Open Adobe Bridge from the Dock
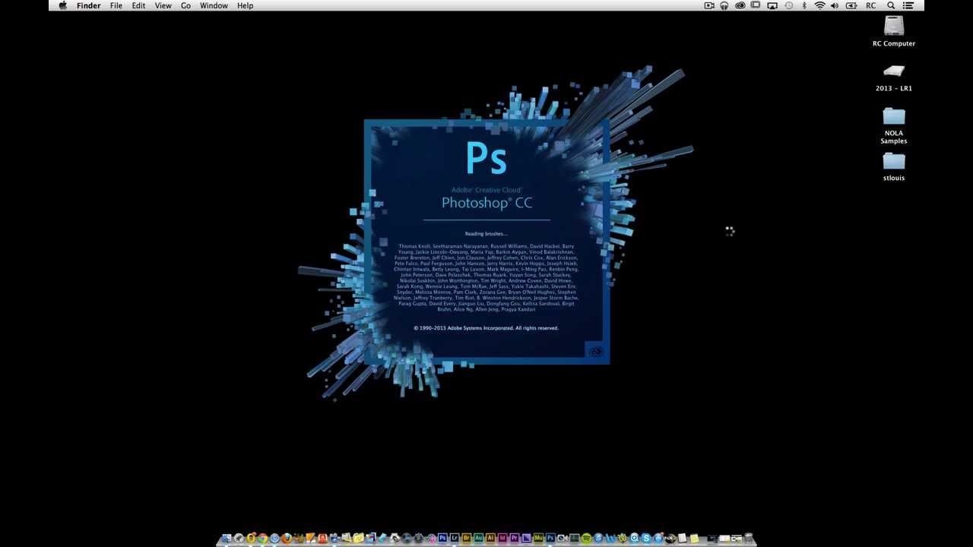973x547 pixels. tap(466, 539)
